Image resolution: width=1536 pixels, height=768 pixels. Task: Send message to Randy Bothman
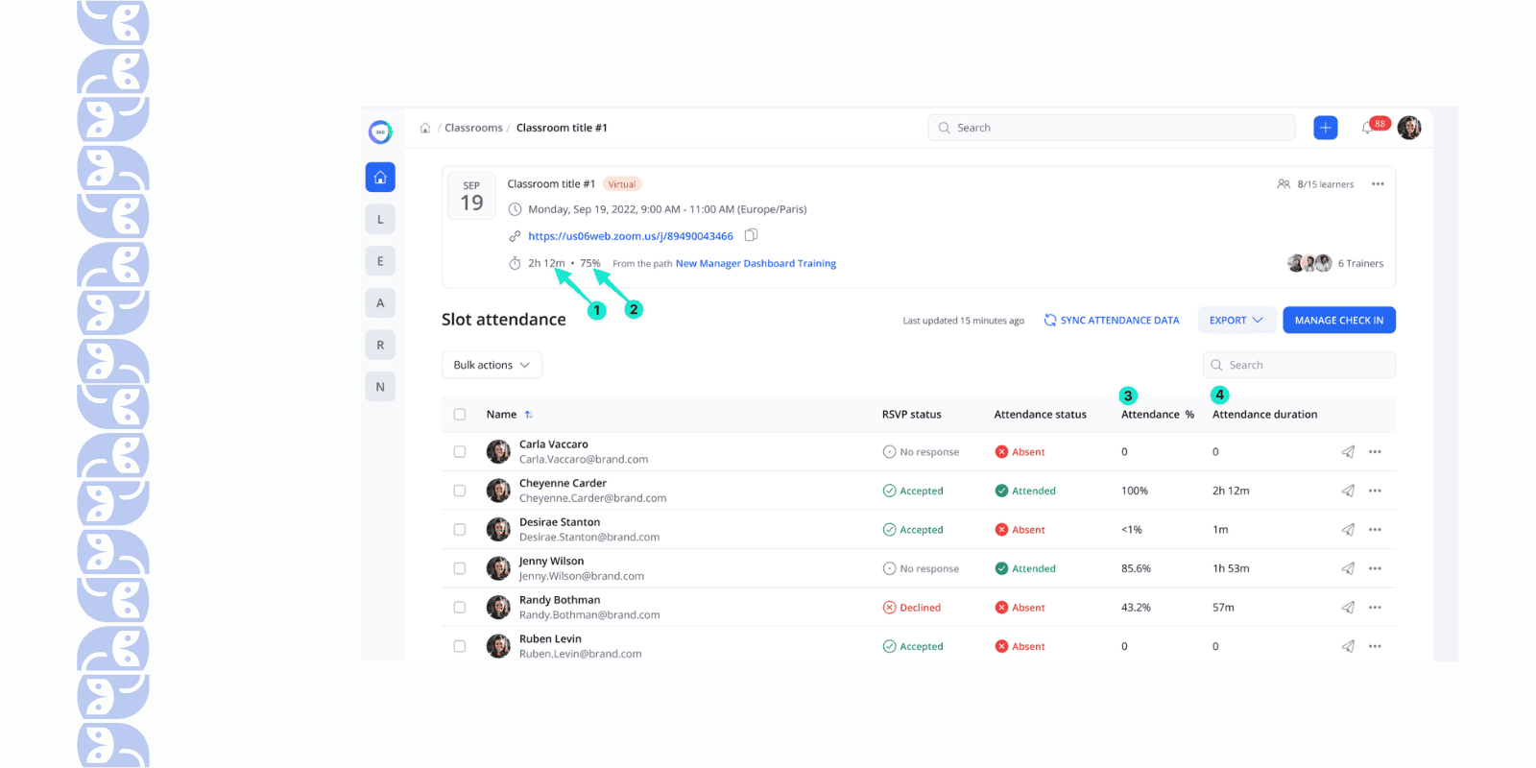(x=1348, y=608)
